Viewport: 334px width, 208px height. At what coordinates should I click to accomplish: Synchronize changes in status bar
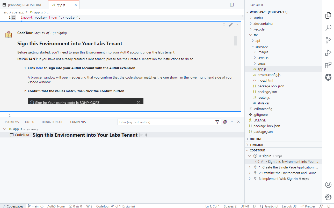click(42, 206)
